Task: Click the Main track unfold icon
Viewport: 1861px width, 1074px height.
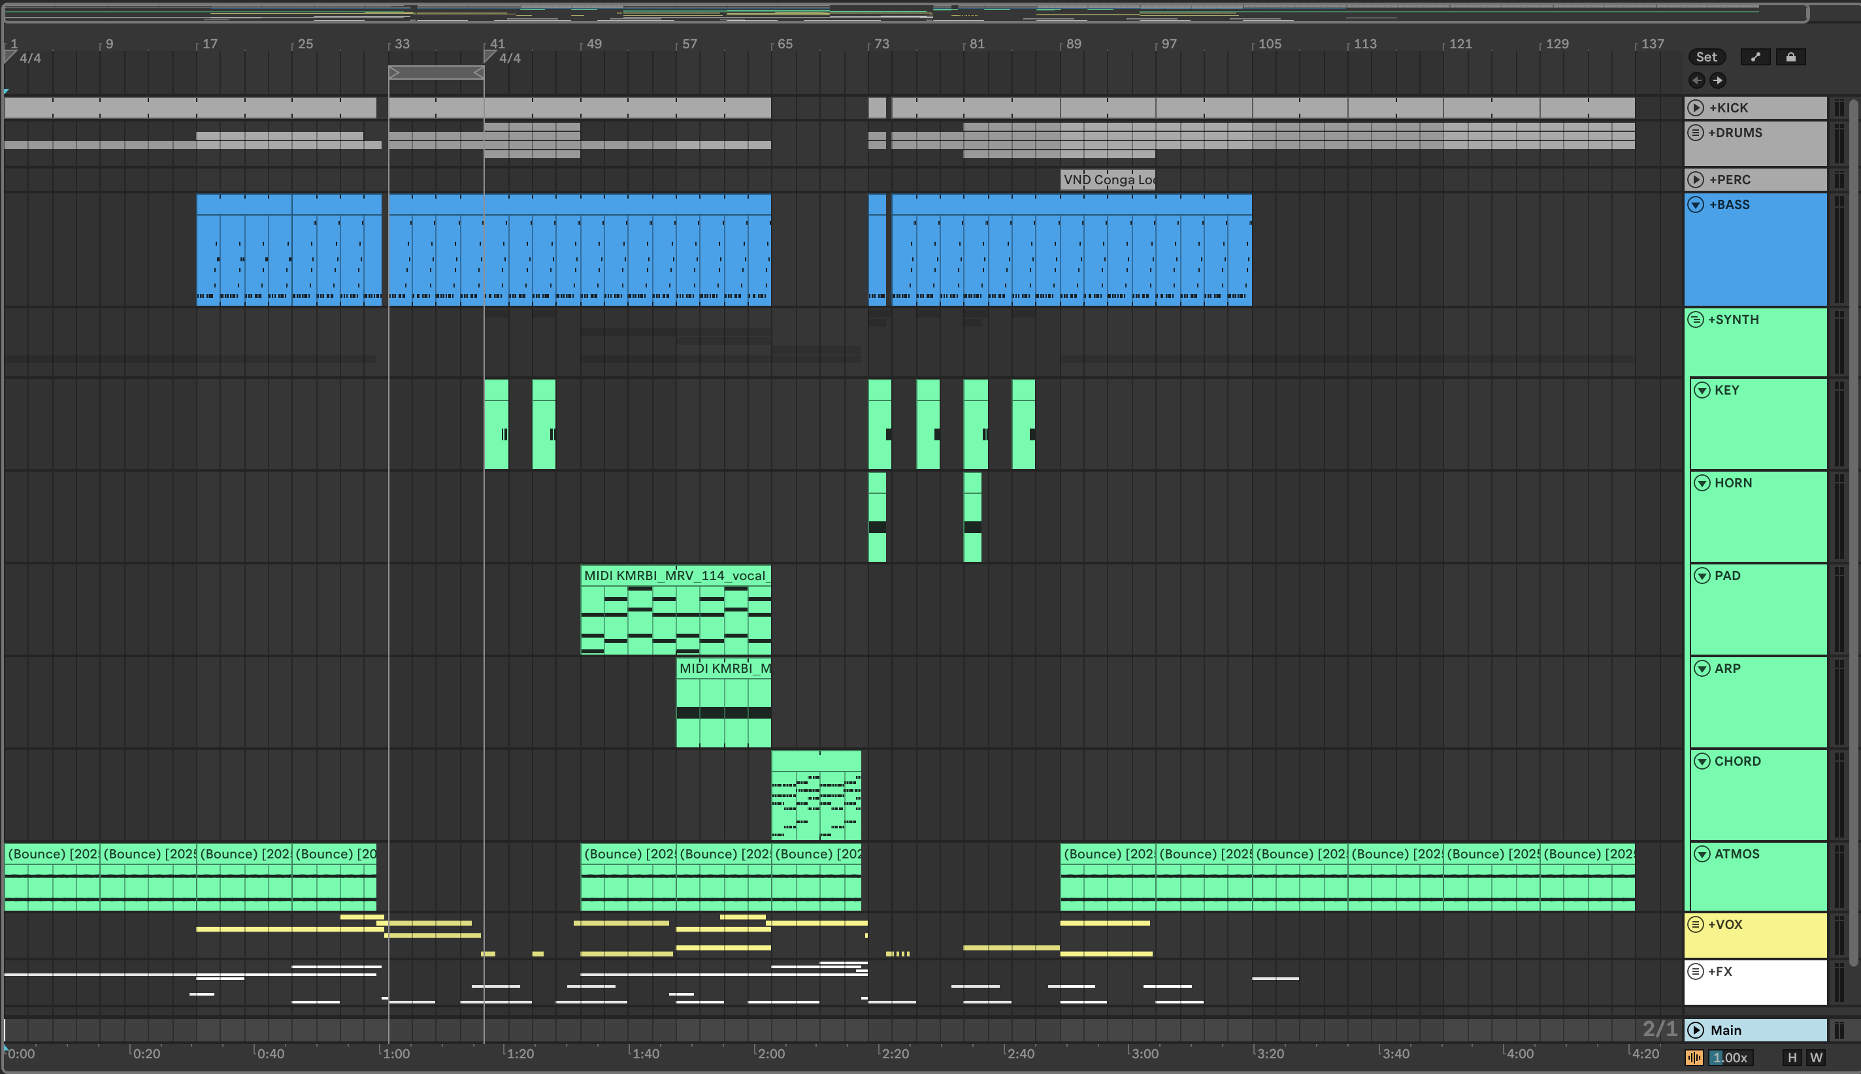Action: click(1696, 1030)
